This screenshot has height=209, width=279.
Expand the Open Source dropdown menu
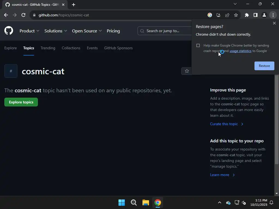click(x=87, y=31)
